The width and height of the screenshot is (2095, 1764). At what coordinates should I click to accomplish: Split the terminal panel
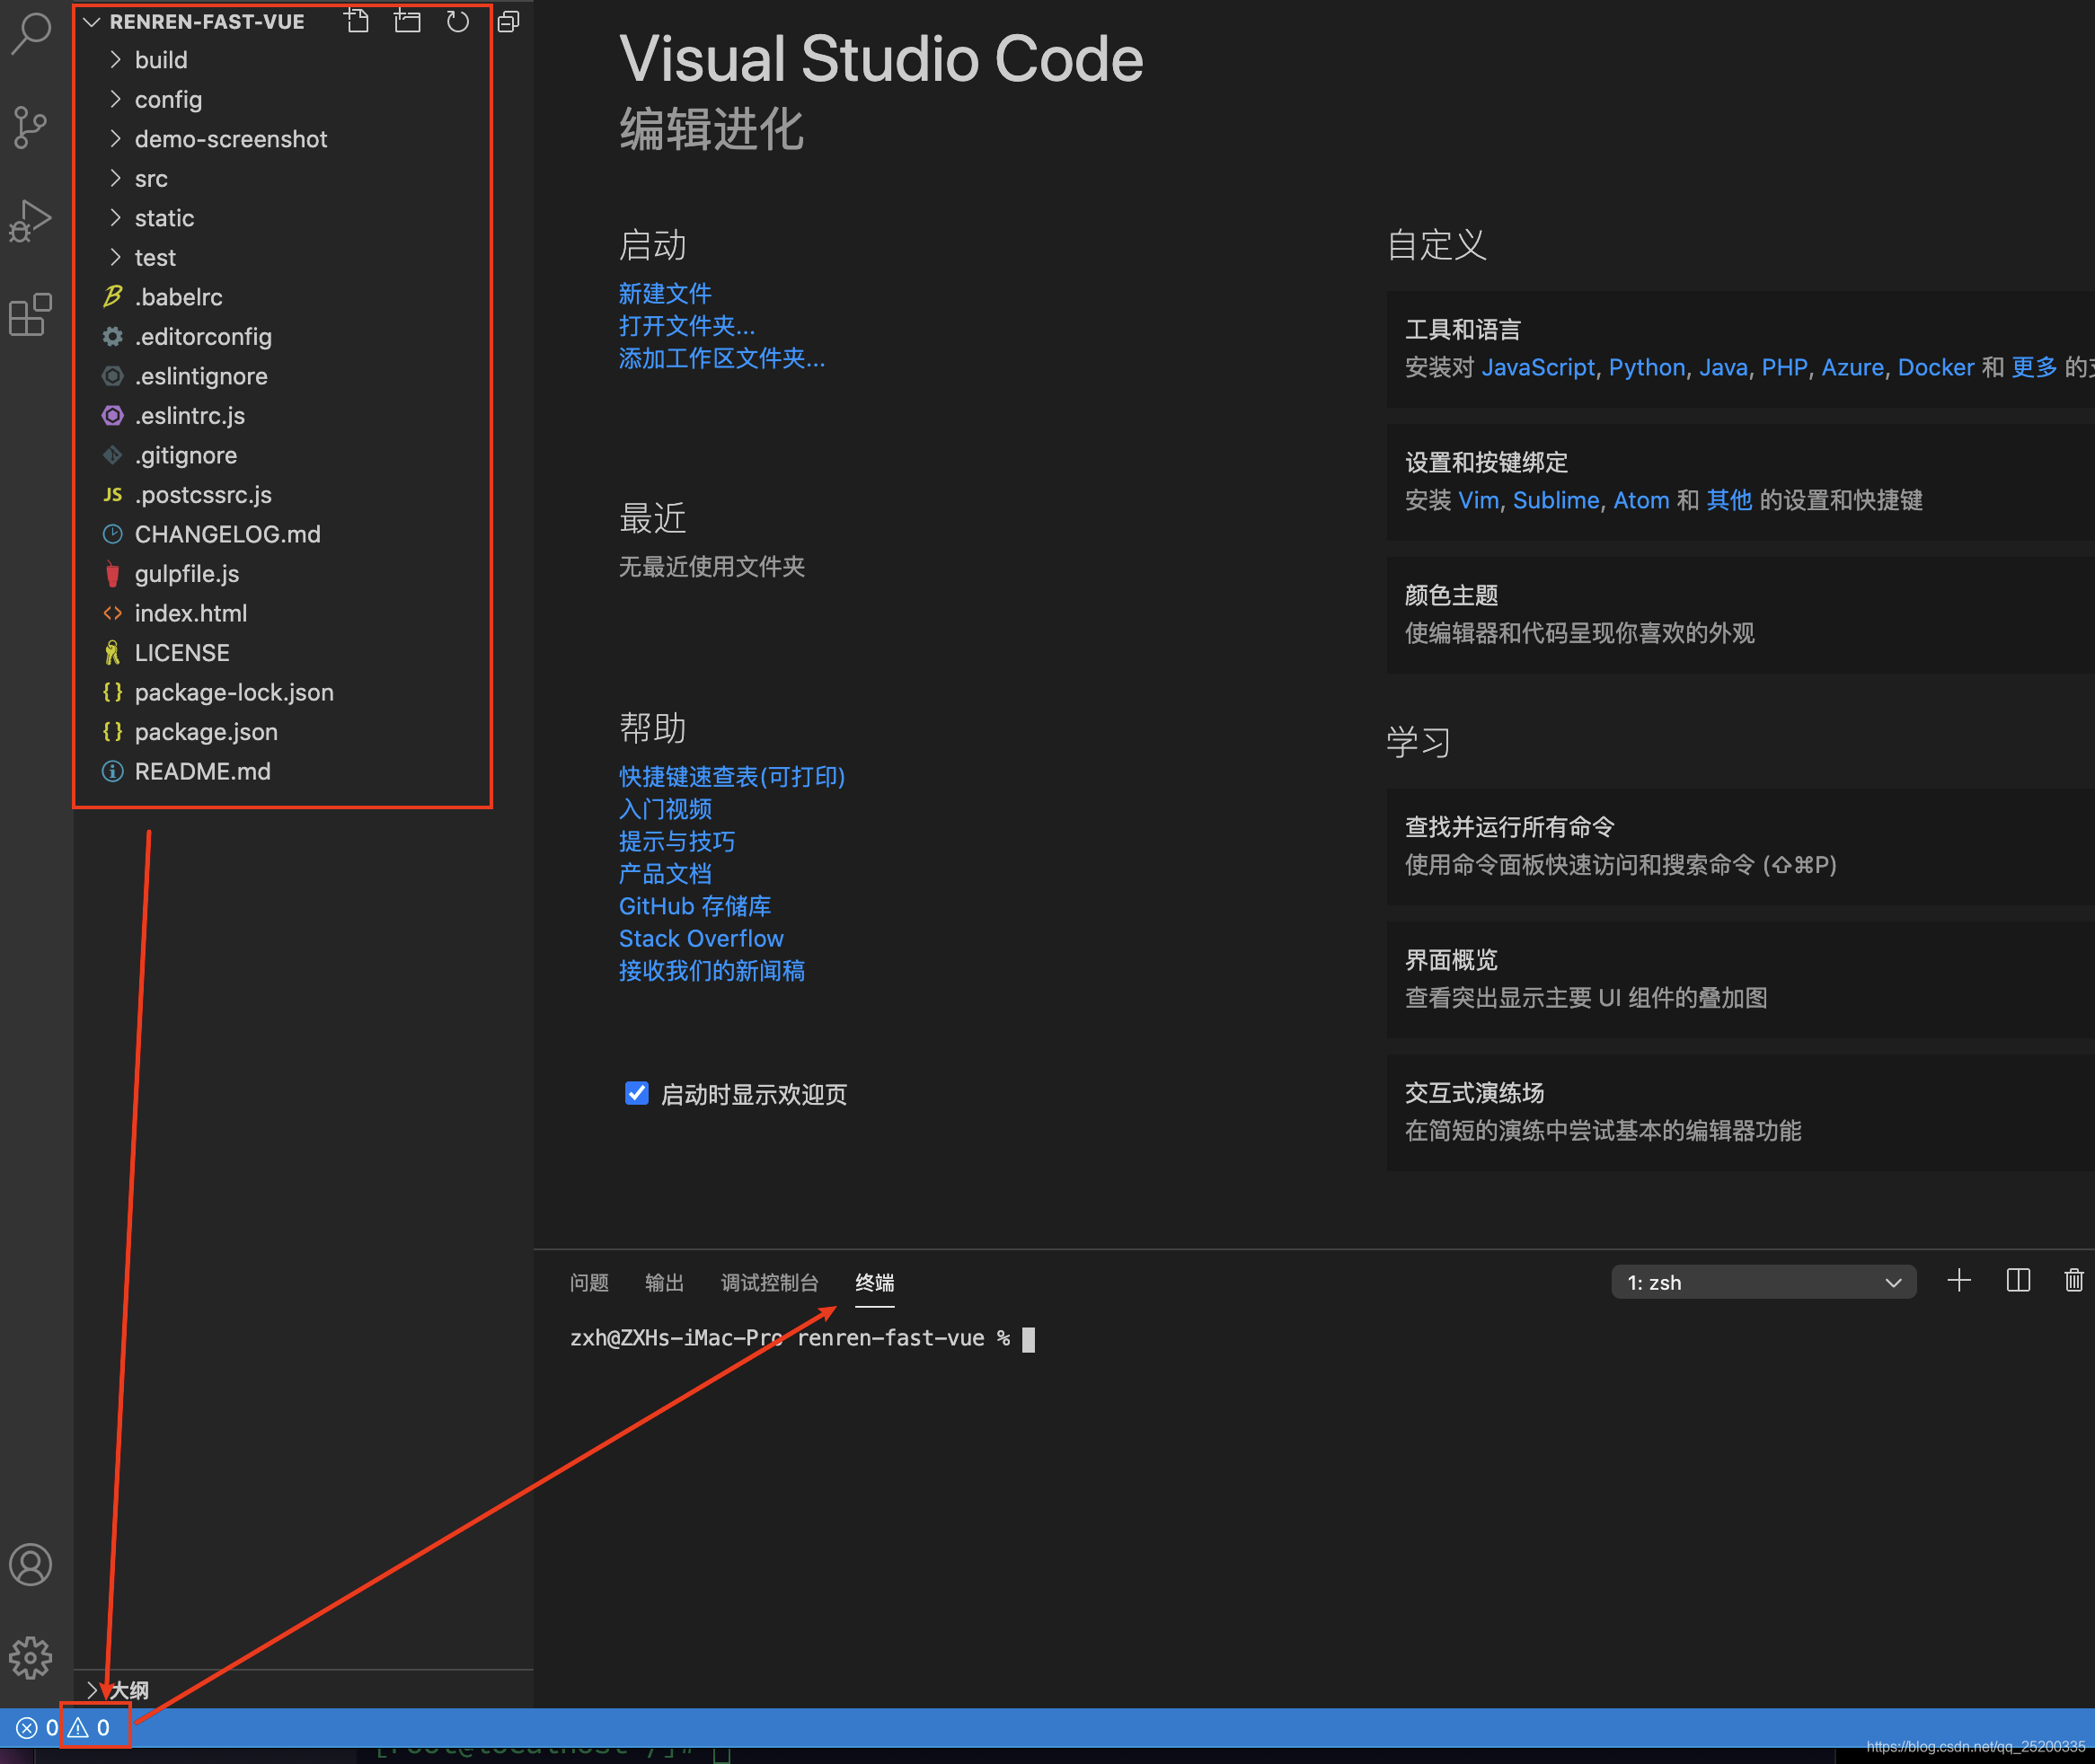pyautogui.click(x=2018, y=1281)
